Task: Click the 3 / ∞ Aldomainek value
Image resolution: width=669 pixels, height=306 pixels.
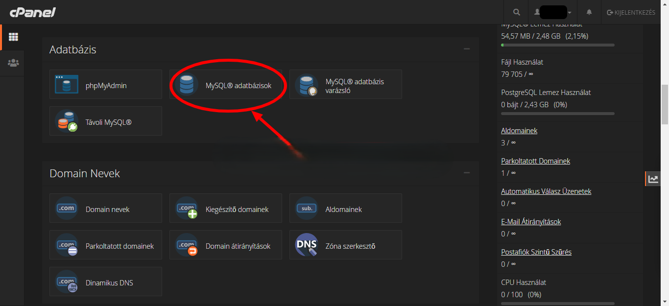Action: [x=508, y=142]
